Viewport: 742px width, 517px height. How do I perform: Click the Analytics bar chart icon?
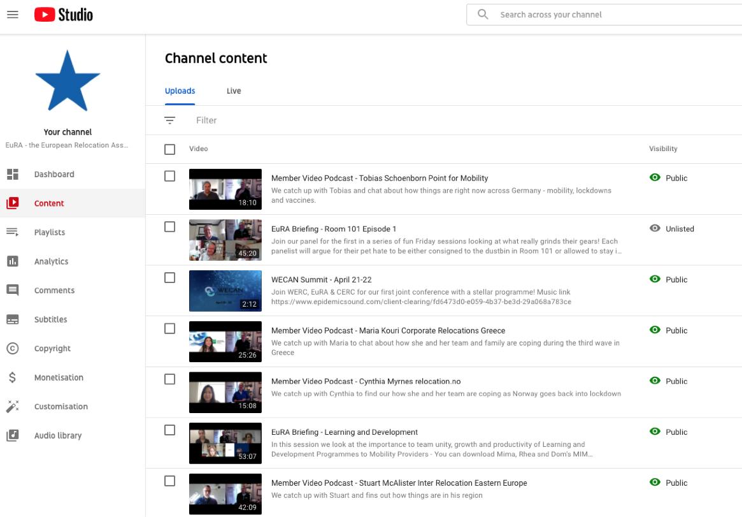point(13,261)
